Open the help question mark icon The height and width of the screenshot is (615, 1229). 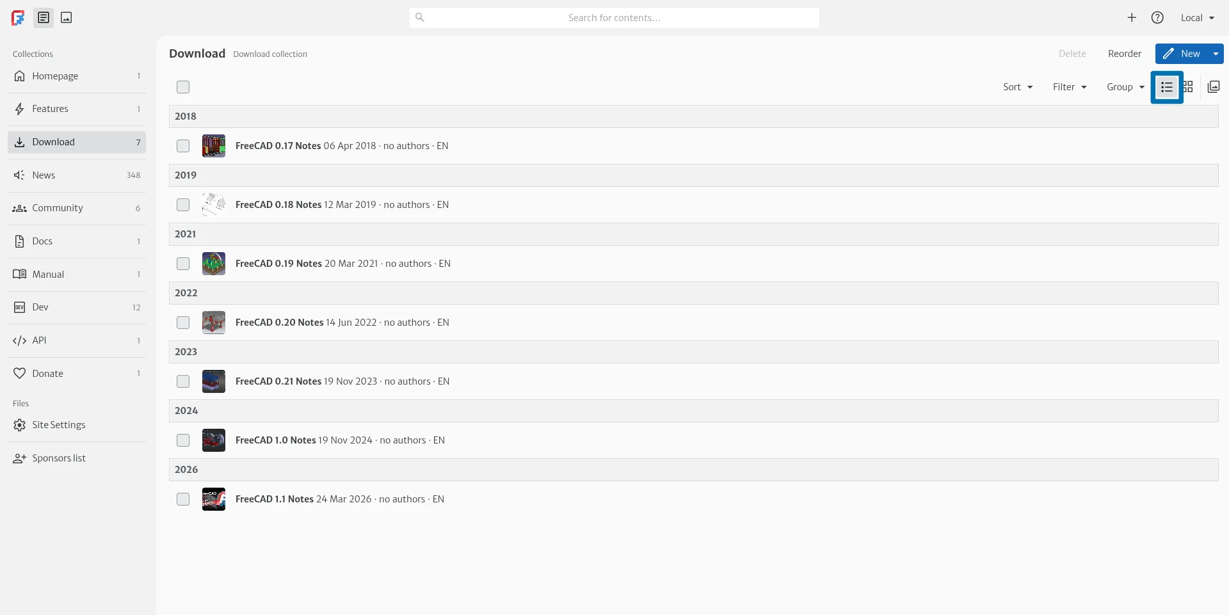[x=1157, y=18]
